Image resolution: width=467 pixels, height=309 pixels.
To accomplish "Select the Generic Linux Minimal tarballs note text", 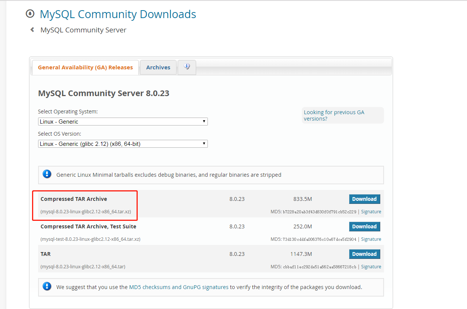I will click(x=169, y=175).
